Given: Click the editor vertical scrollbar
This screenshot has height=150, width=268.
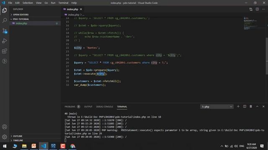Looking at the screenshot, I should tap(267, 56).
